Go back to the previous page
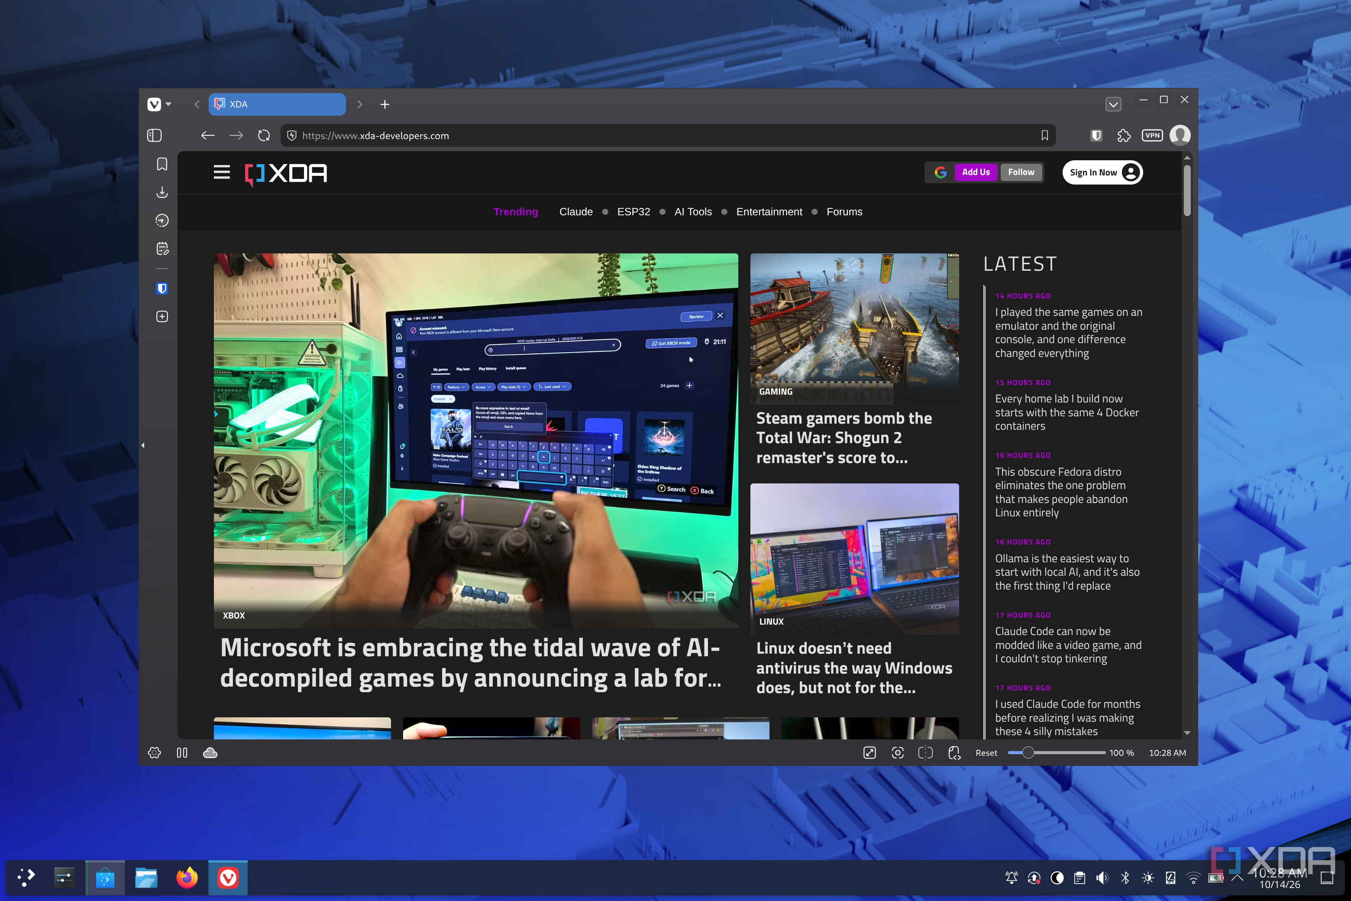 [208, 136]
